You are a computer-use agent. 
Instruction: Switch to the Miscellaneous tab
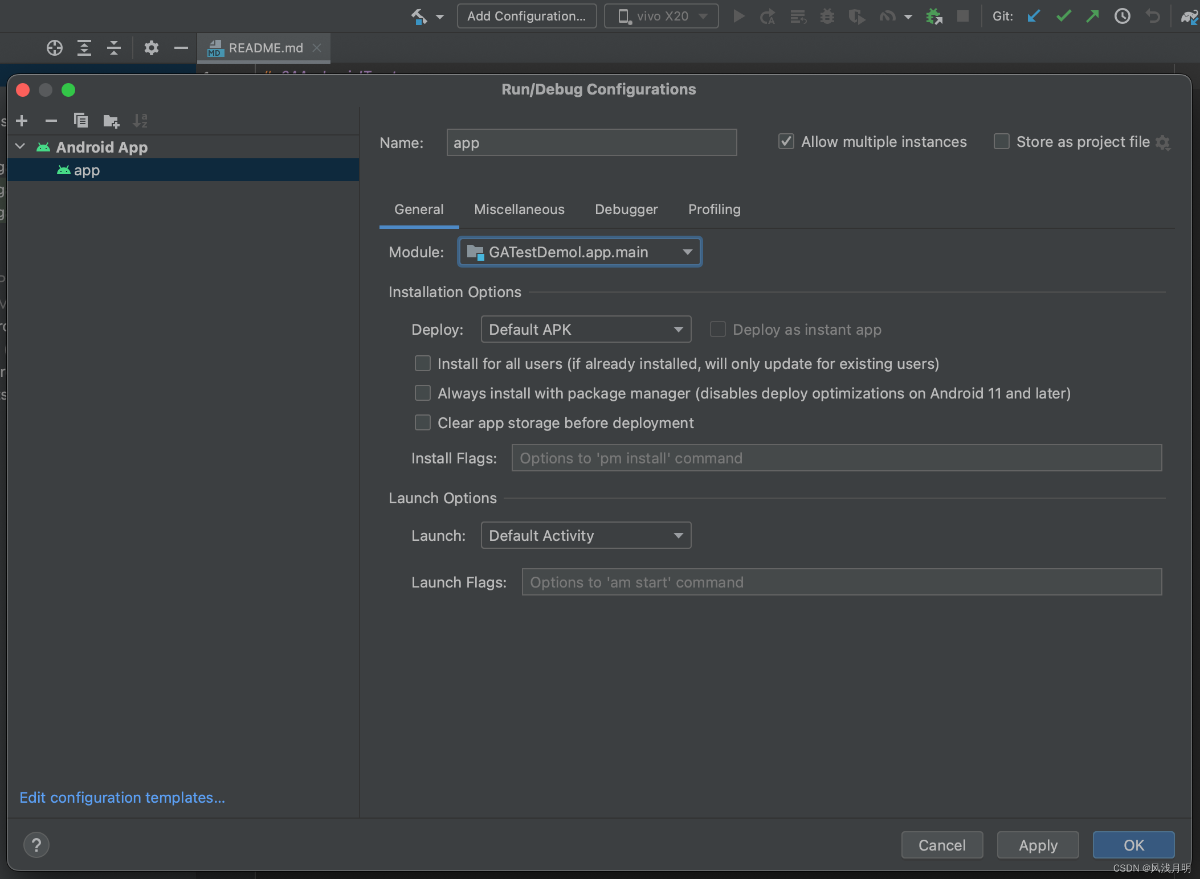pos(519,209)
